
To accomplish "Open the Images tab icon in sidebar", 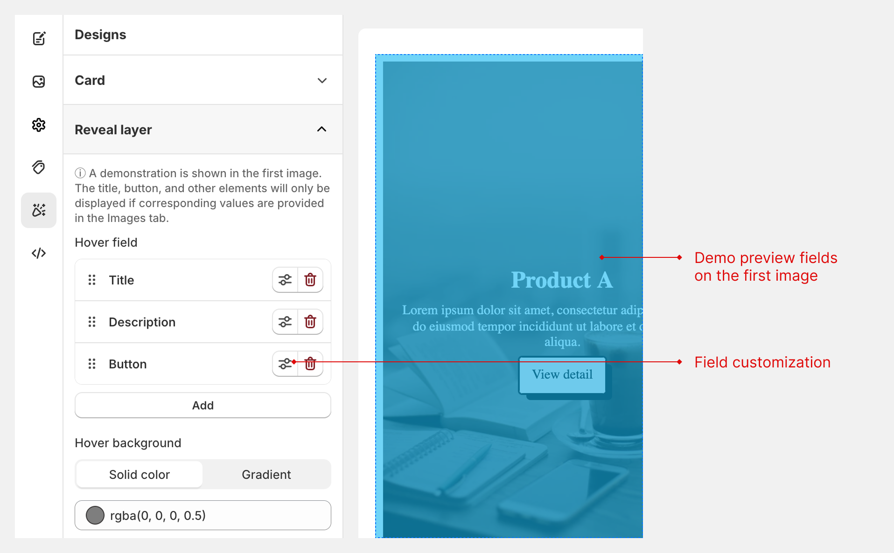I will pyautogui.click(x=39, y=82).
